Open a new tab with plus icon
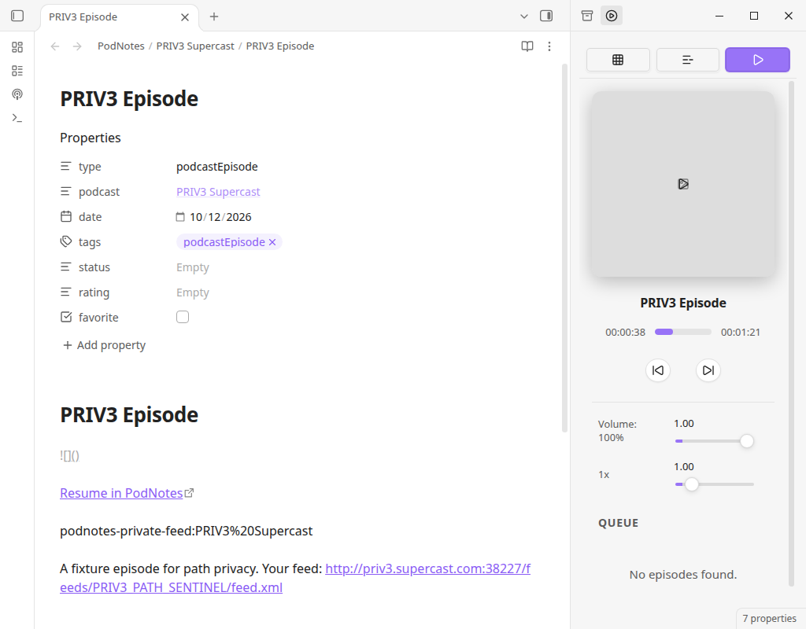This screenshot has height=629, width=806. (214, 17)
